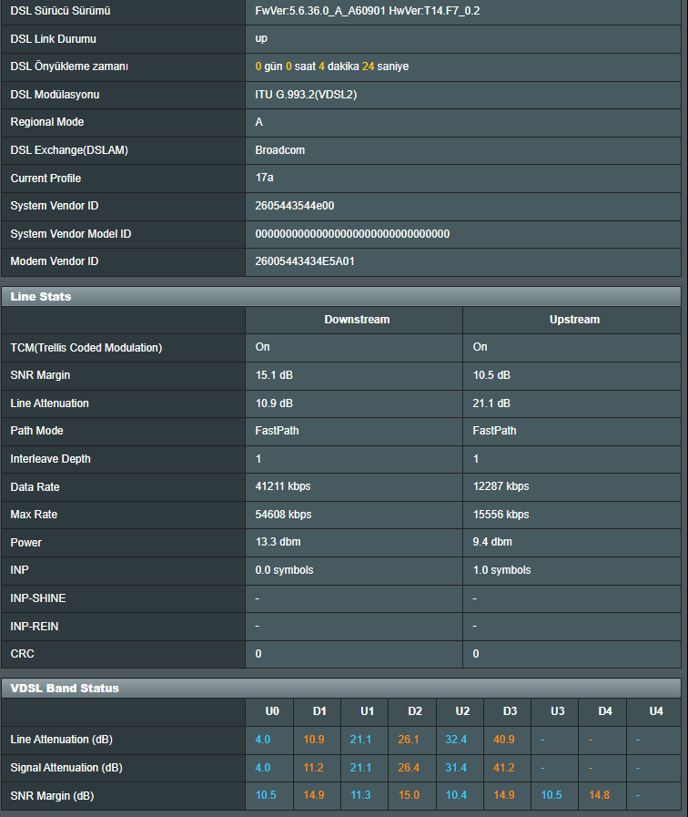This screenshot has height=817, width=688.
Task: Click the Current Profile value 17a
Action: (x=264, y=178)
